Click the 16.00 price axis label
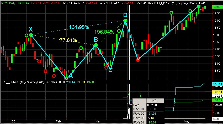The height and width of the screenshot is (124, 223). (217, 64)
